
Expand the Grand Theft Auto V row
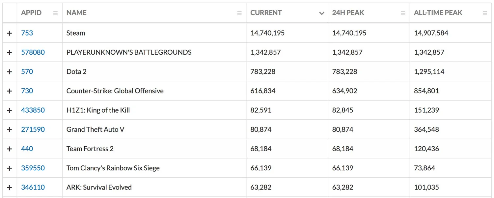pos(10,129)
